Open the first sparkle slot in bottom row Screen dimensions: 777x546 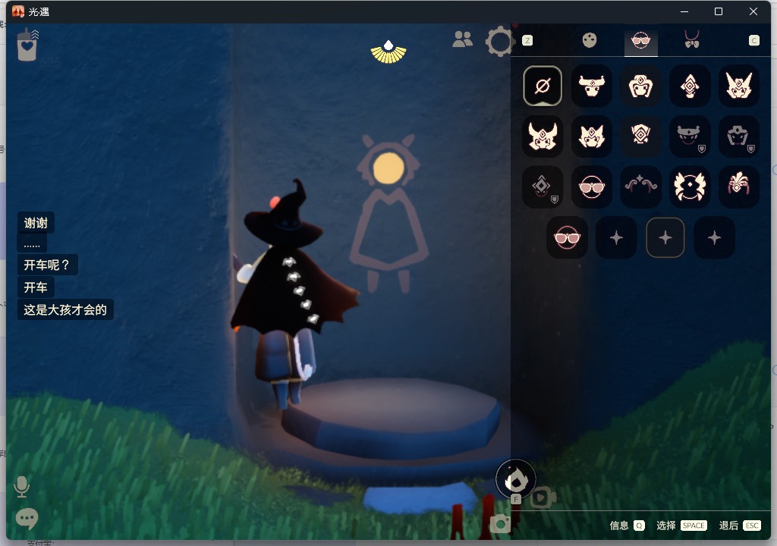pyautogui.click(x=616, y=238)
